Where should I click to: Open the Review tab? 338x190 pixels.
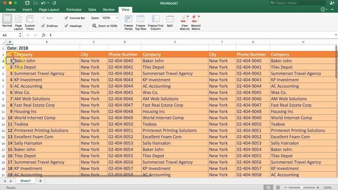click(x=109, y=9)
